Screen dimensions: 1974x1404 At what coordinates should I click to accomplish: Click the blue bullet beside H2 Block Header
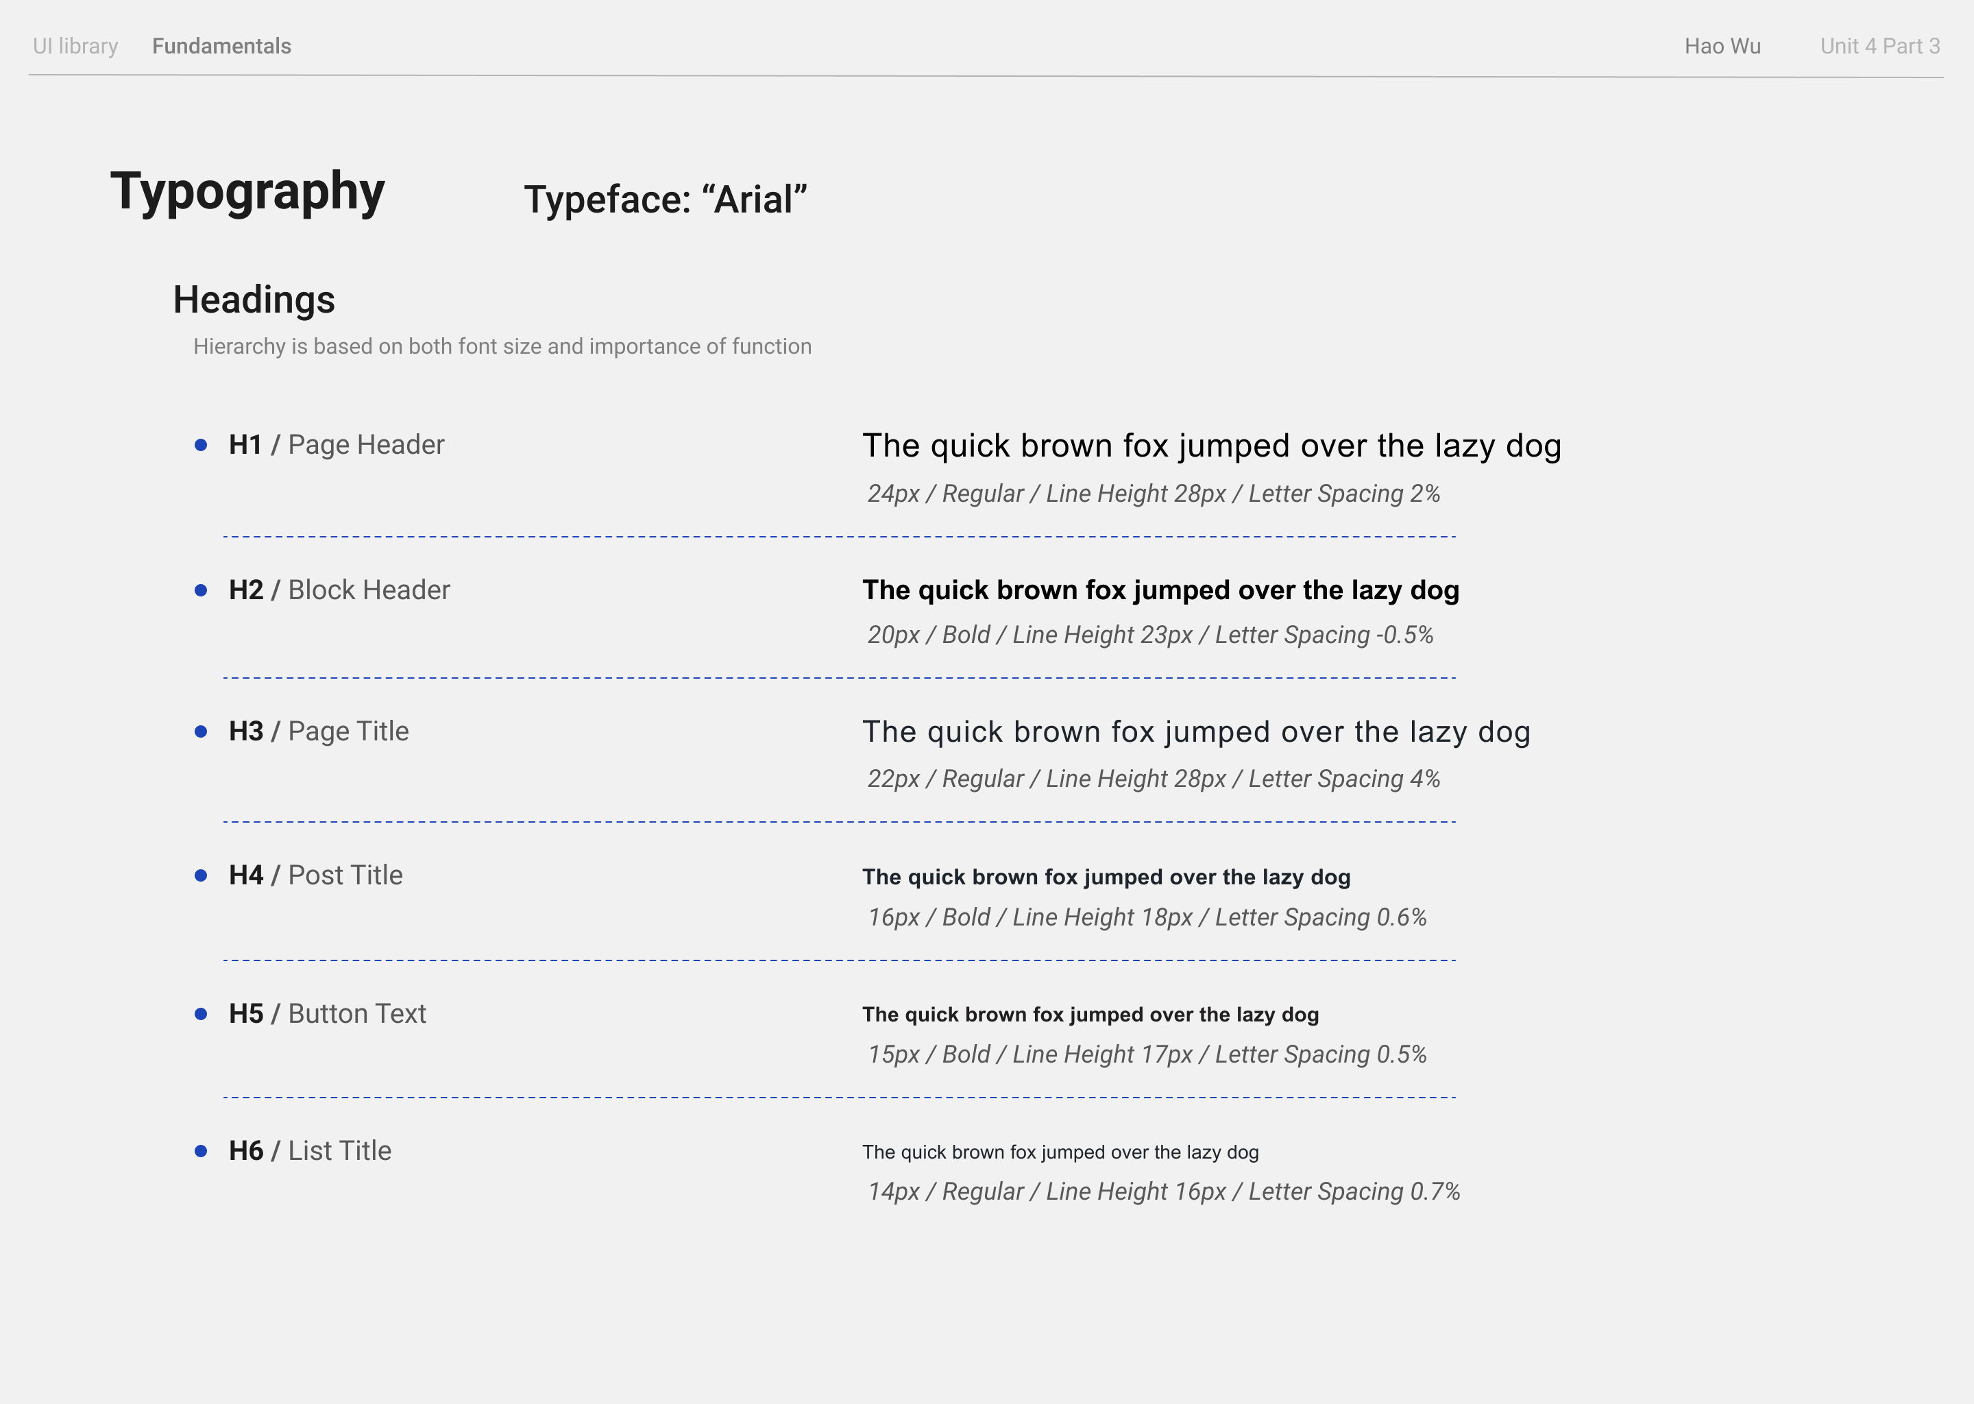pyautogui.click(x=202, y=590)
